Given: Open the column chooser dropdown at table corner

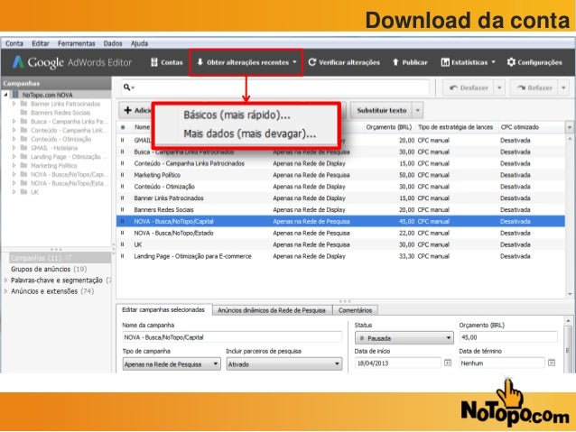Looking at the screenshot, I should click(x=569, y=127).
